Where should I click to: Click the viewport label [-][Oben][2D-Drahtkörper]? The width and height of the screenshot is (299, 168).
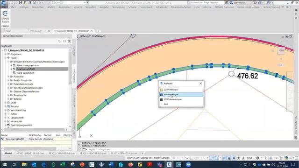click(92, 36)
